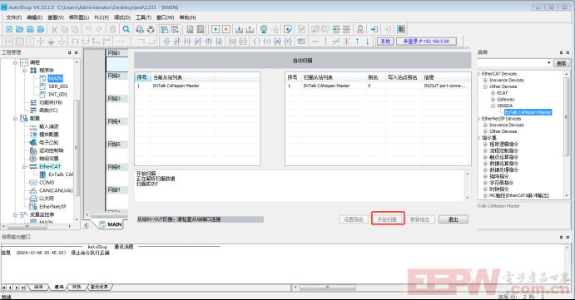Open the toolbox search combo dropdown arrow
This screenshot has height=300, width=575.
coord(549,63)
